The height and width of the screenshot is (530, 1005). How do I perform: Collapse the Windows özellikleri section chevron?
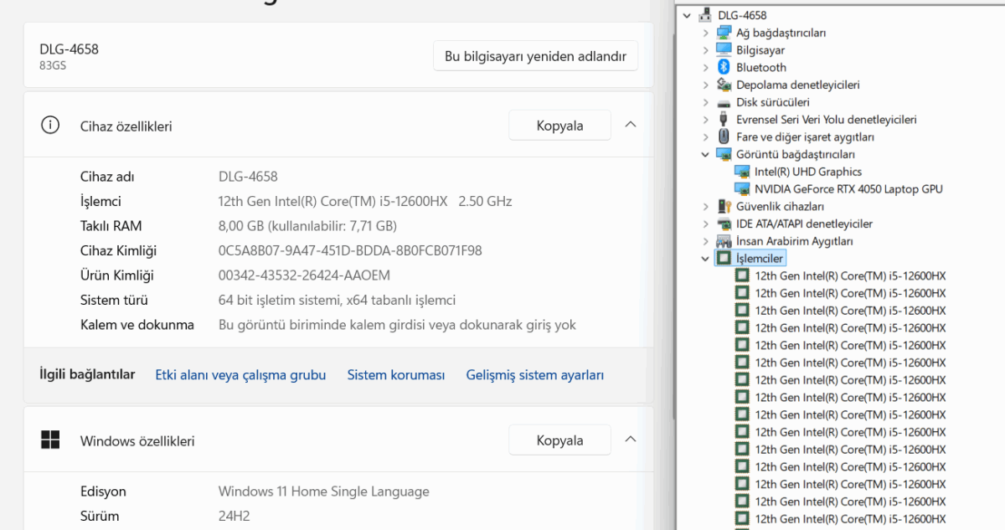631,439
